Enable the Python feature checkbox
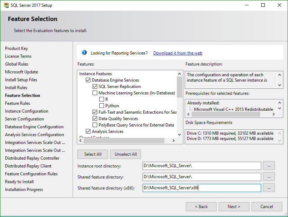Viewport: 288px width, 217px height. click(102, 105)
